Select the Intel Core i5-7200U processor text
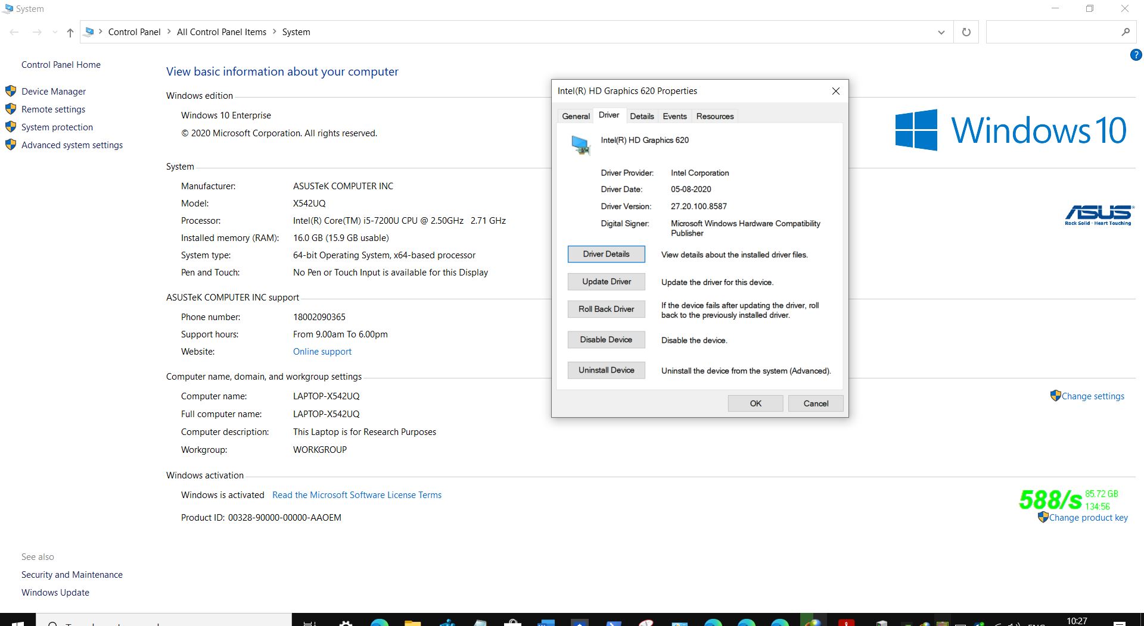1144x626 pixels. click(x=399, y=221)
